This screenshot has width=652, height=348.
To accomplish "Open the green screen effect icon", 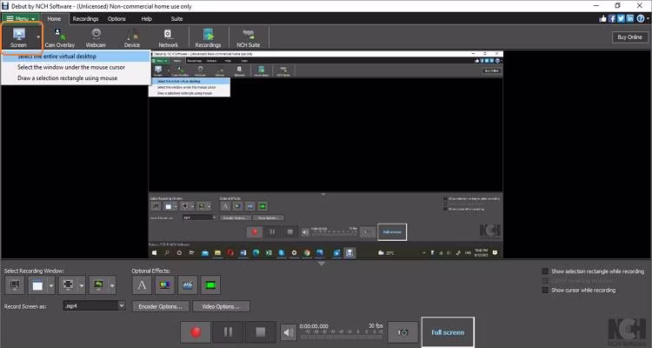I will coord(210,285).
